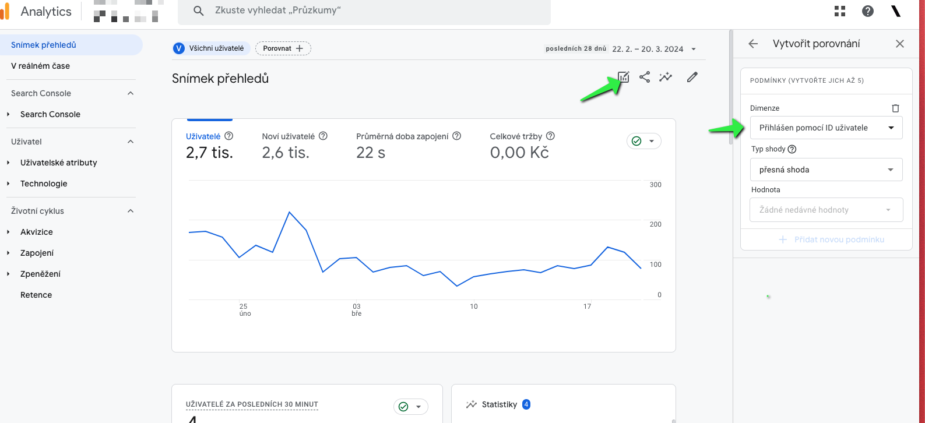Open the Hodnota values dropdown
This screenshot has width=925, height=423.
pos(826,210)
